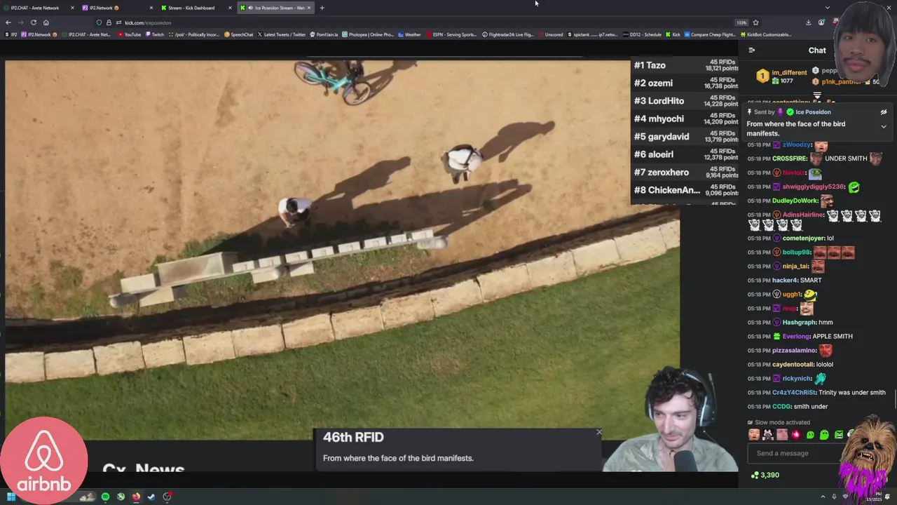Go to browser home page icon
Viewport: 897px width, 505px height.
[x=46, y=22]
